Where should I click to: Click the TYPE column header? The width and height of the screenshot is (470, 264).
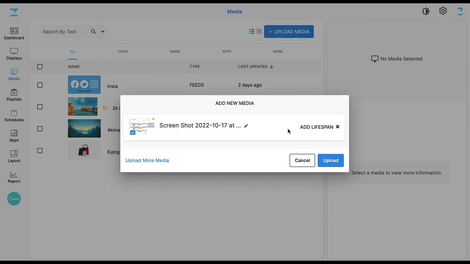[x=195, y=67]
